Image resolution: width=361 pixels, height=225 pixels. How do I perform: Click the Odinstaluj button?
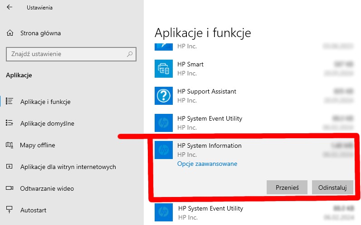pos(332,187)
